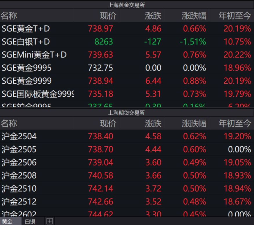Viewport: 254px width, 225px height.
Task: Select the SGE白银T+D row
Action: [26, 42]
